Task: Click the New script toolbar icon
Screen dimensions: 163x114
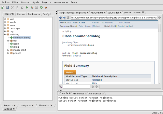Action: click(3, 7)
